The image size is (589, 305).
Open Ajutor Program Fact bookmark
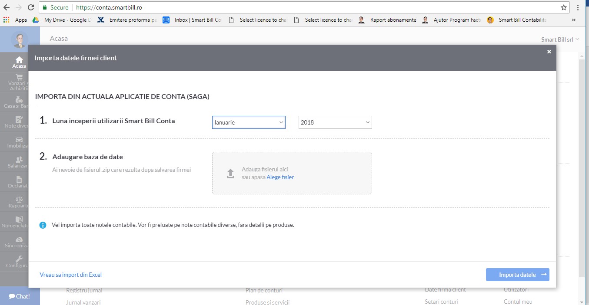[452, 20]
